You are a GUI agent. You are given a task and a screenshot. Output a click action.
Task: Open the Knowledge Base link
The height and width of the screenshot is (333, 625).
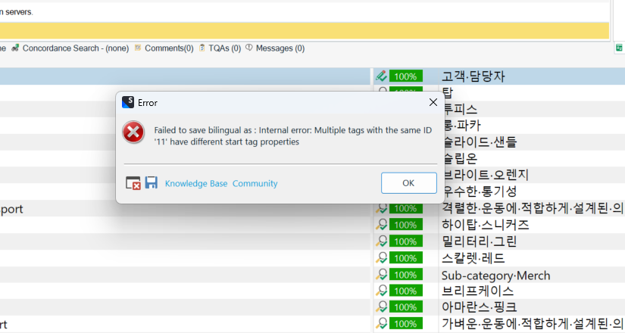click(x=196, y=184)
